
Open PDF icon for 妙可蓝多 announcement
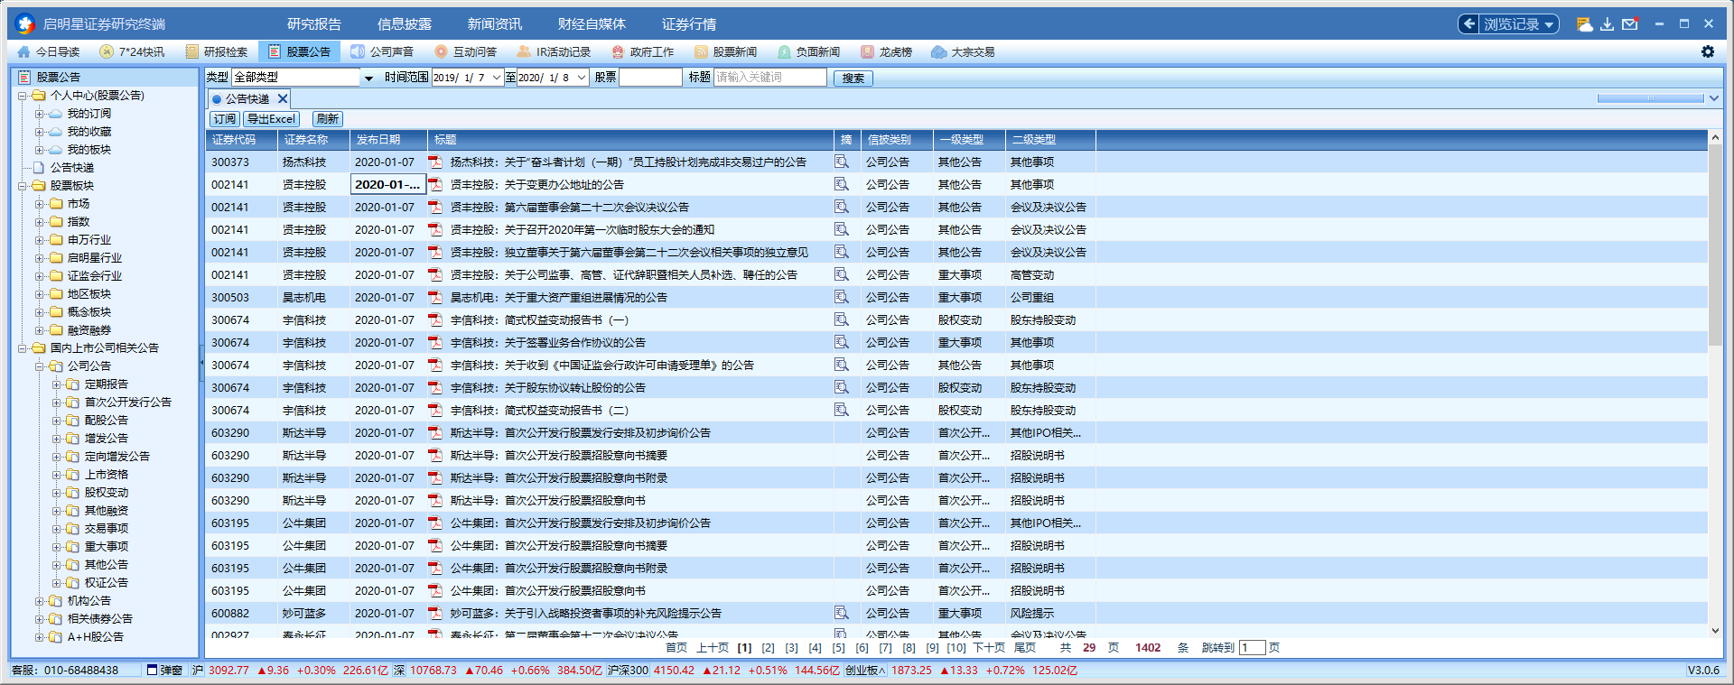(x=434, y=614)
